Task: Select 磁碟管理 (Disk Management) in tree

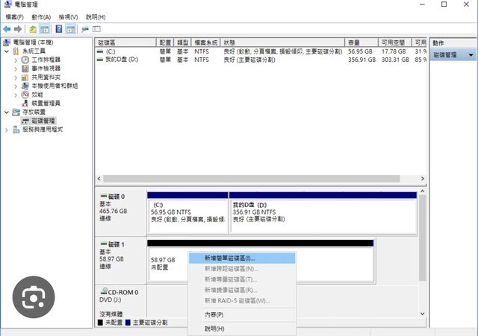Action: (42, 121)
